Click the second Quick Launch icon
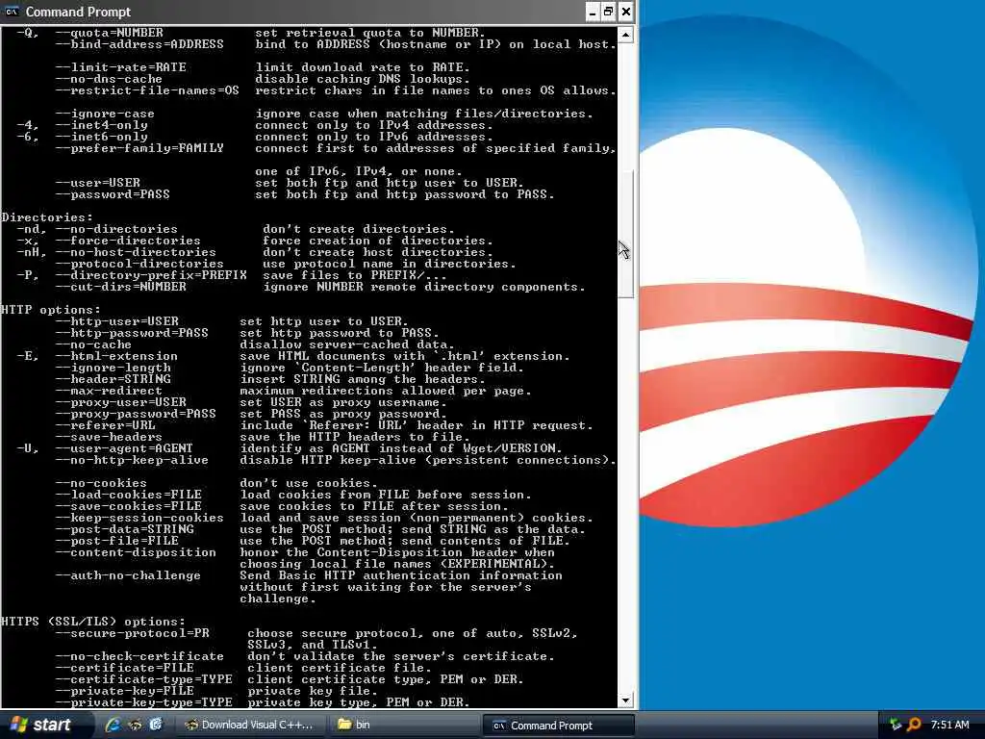The width and height of the screenshot is (985, 739). (x=135, y=725)
